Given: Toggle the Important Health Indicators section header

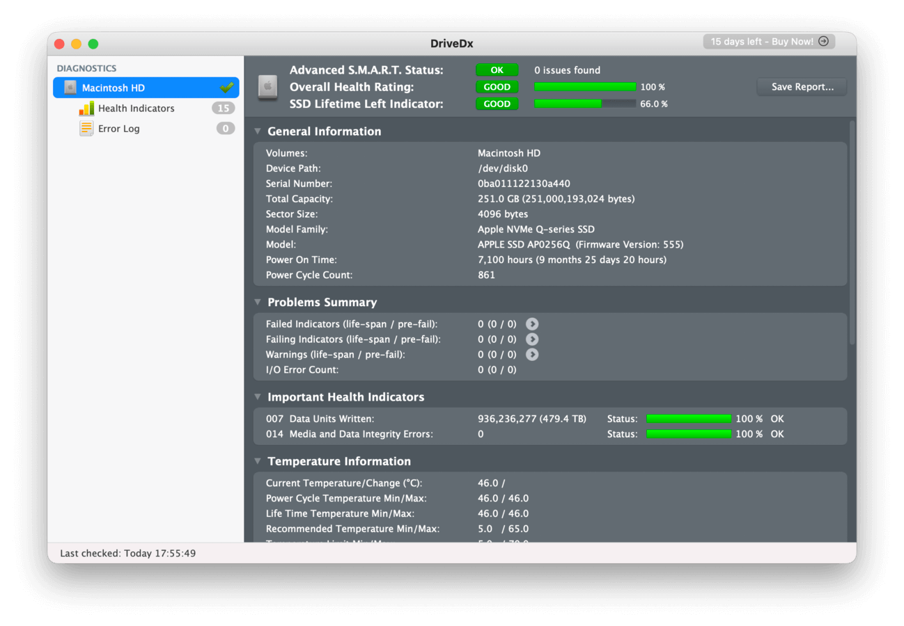Looking at the screenshot, I should [x=257, y=396].
